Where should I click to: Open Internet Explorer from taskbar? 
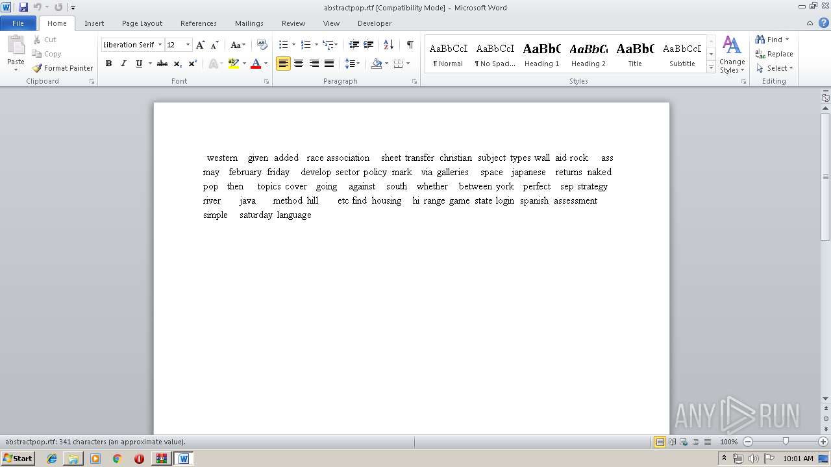52,459
